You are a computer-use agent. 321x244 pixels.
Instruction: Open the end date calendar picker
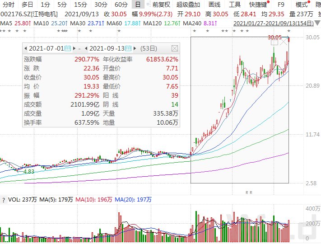128,48
